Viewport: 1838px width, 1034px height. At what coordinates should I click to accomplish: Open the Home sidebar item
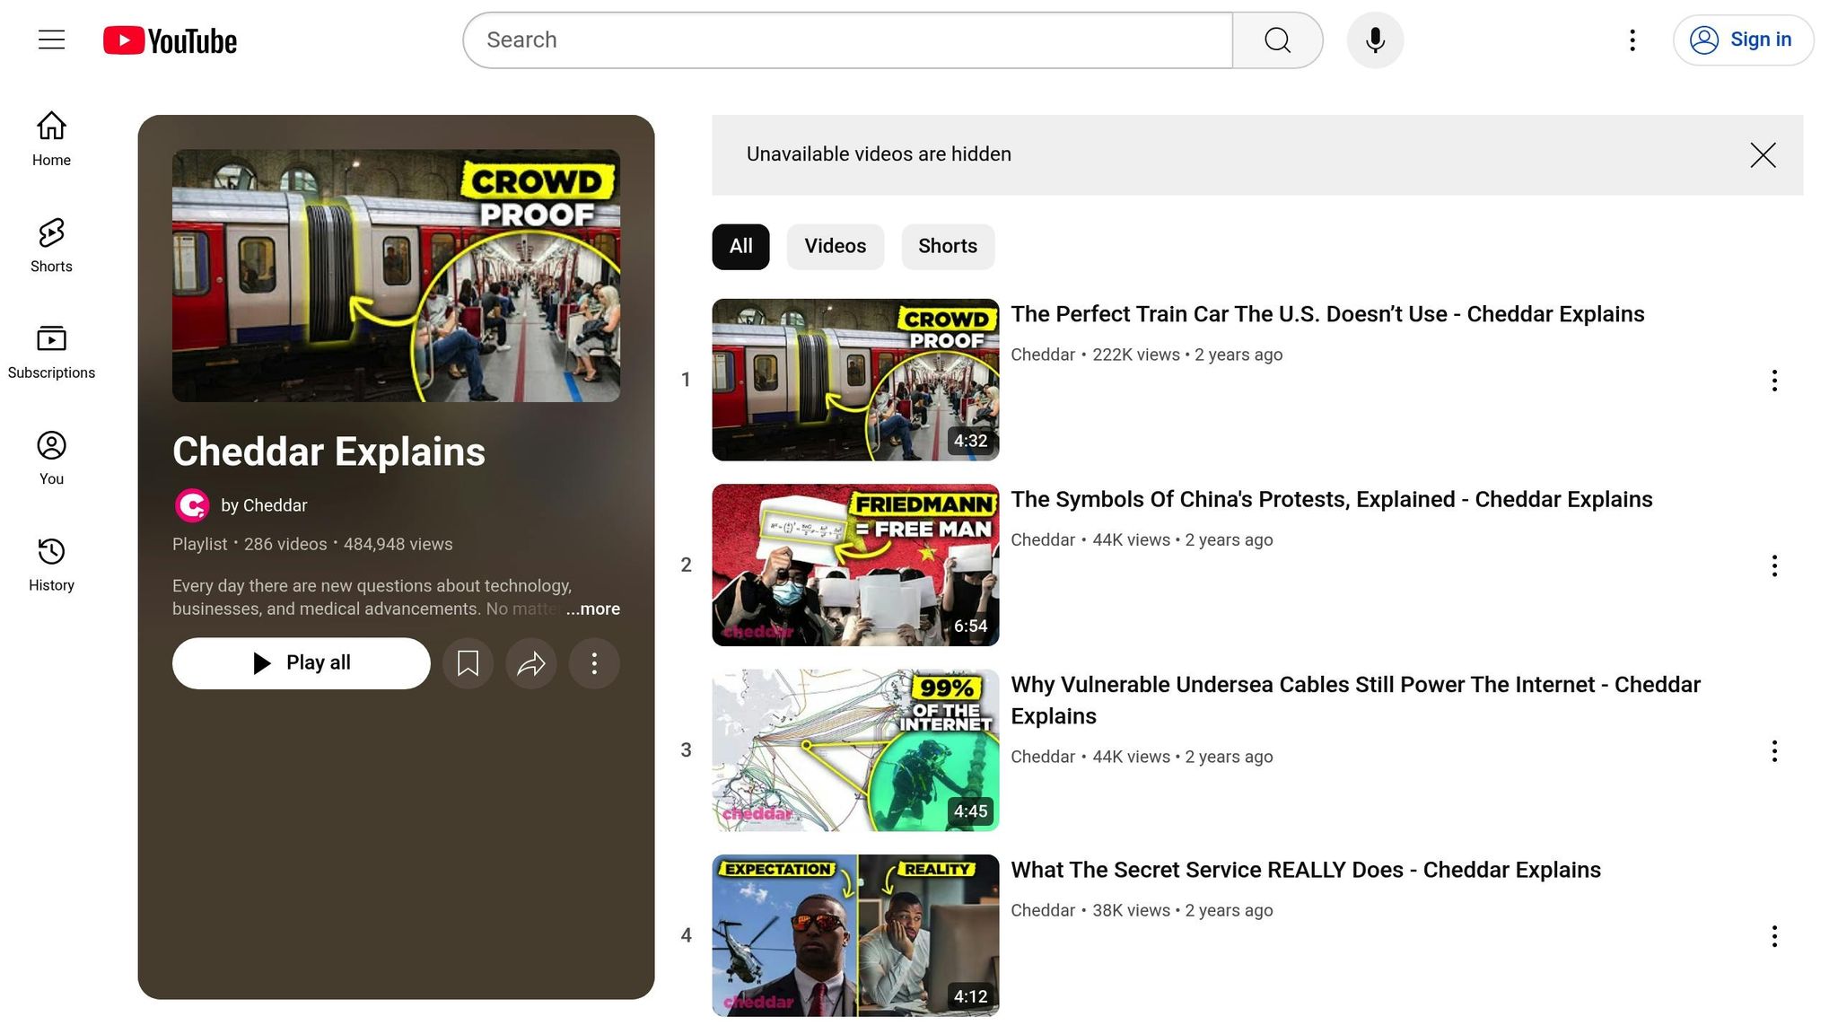pyautogui.click(x=51, y=139)
